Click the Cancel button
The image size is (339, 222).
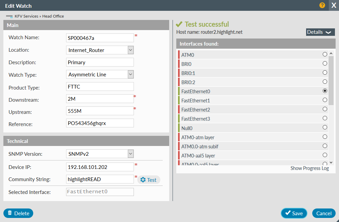pyautogui.click(x=324, y=213)
